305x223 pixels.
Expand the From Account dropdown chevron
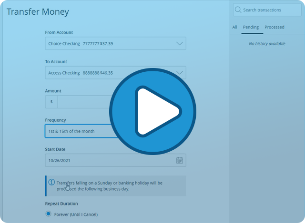pyautogui.click(x=179, y=43)
